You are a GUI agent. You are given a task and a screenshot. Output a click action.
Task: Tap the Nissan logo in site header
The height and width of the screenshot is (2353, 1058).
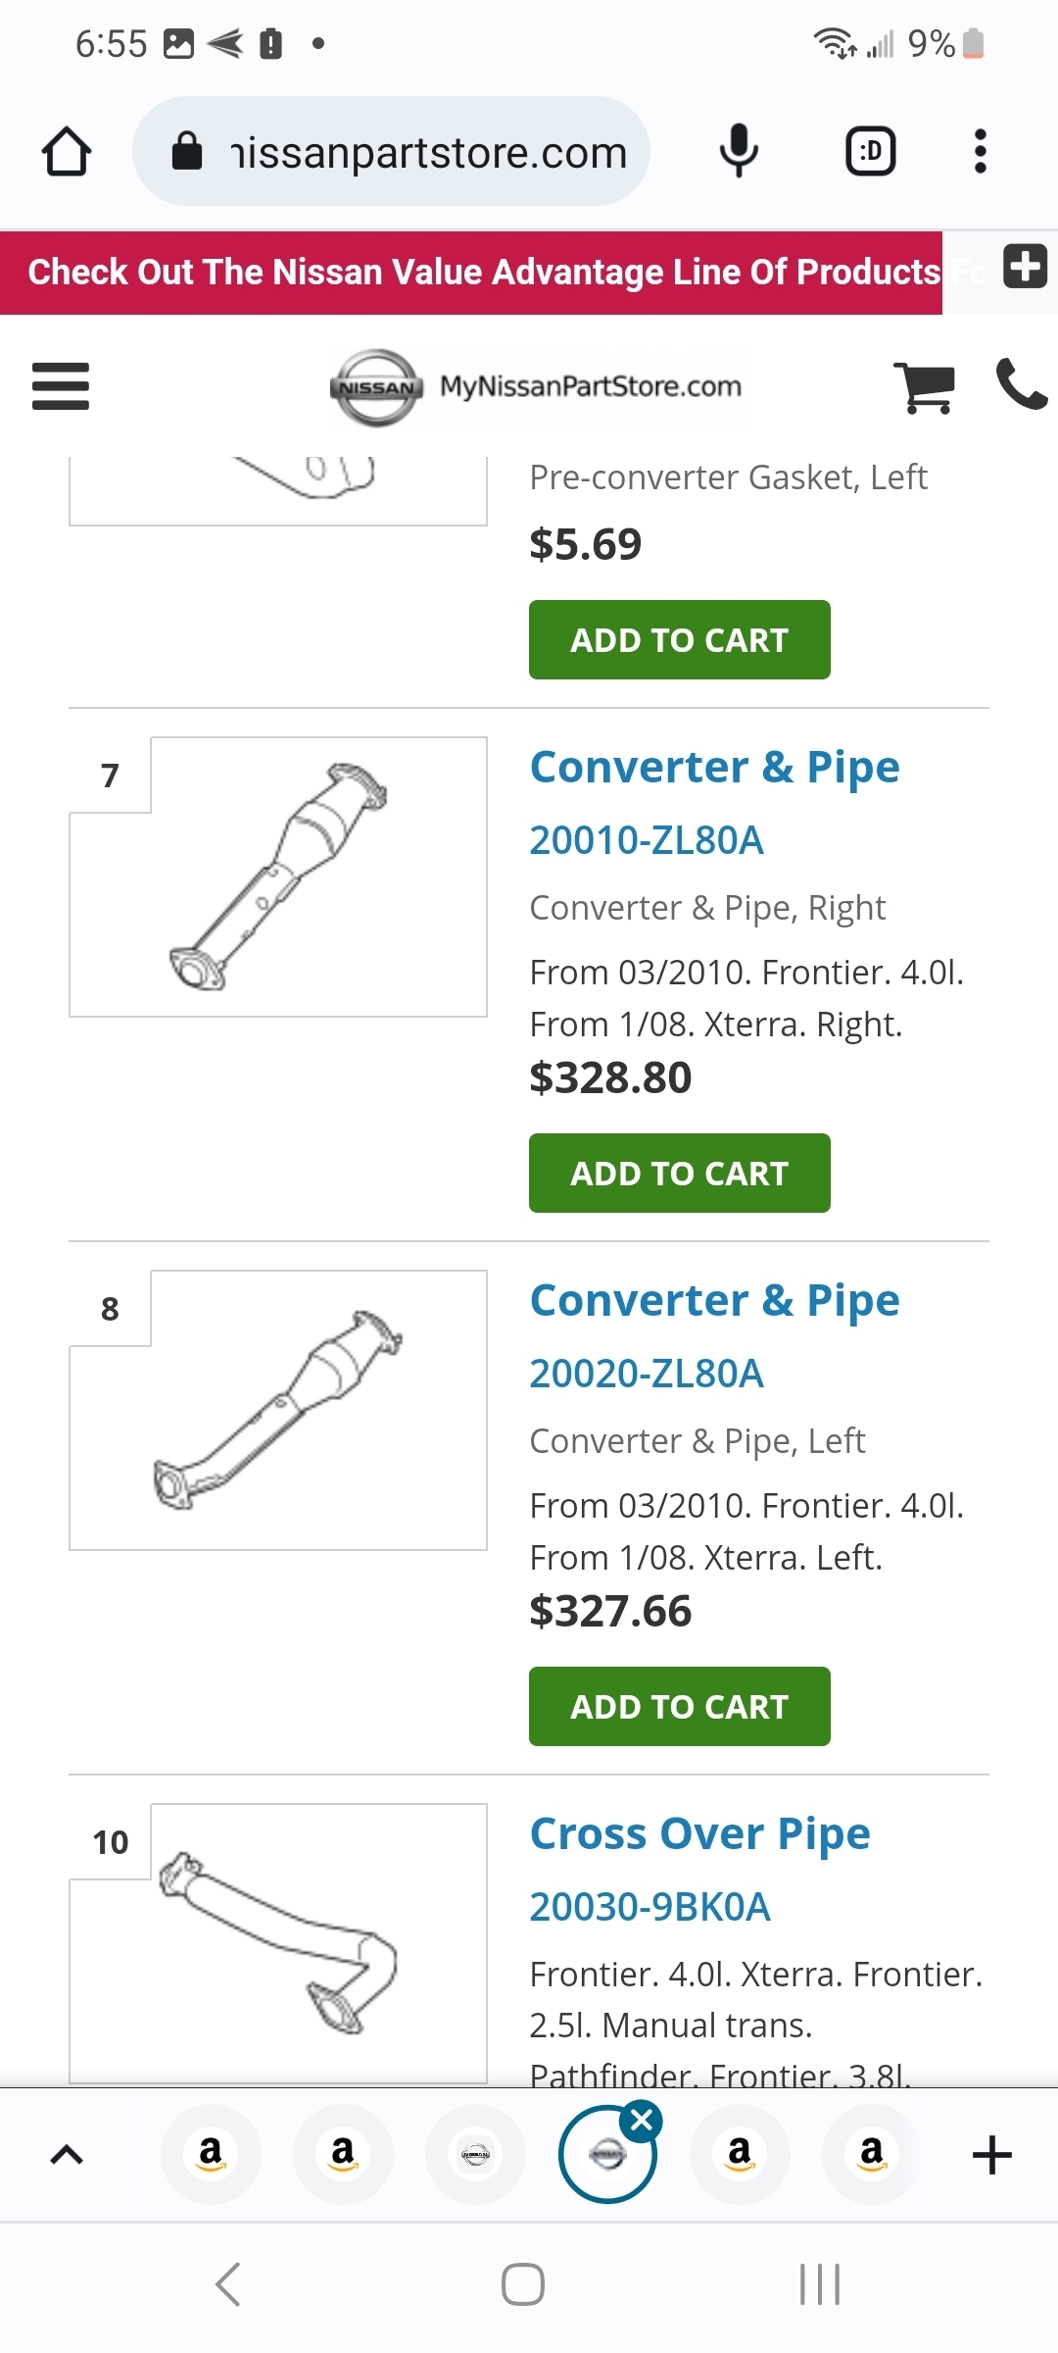point(376,387)
